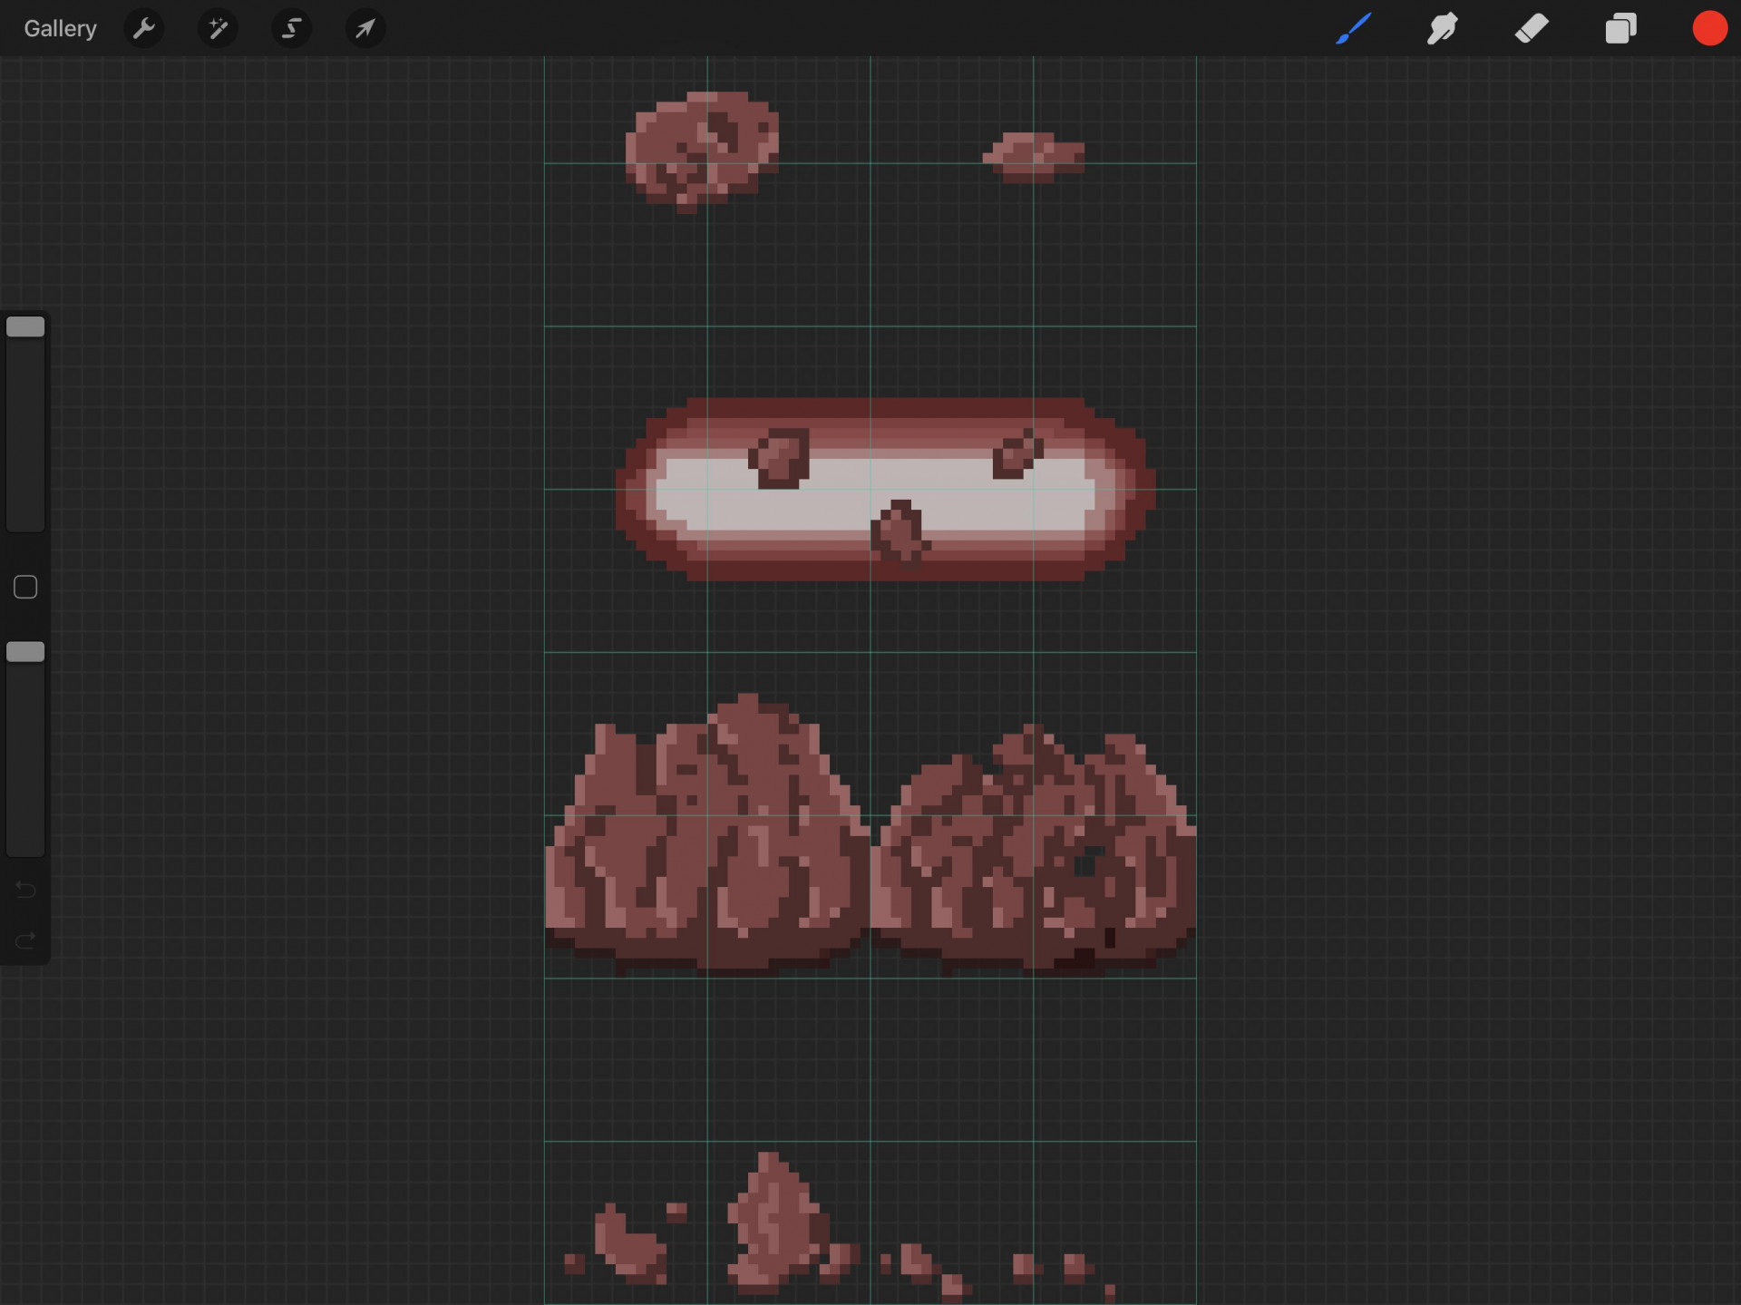Click the pointed crystal shard sprite
The image size is (1741, 1305).
[778, 1222]
